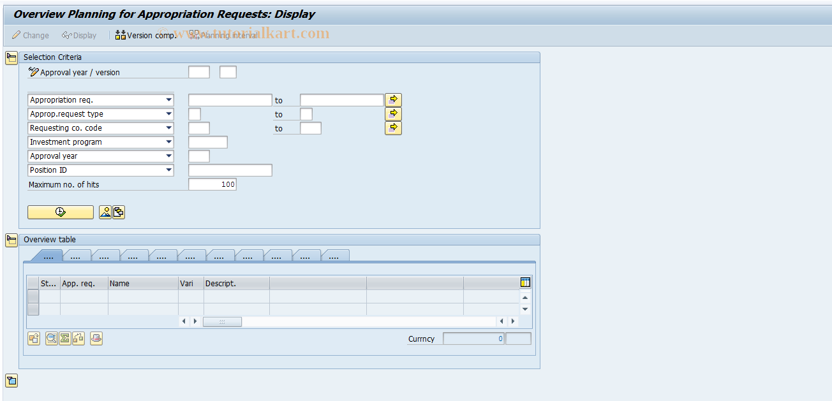Expand the Approval year dropdown
832x401 pixels.
(x=168, y=156)
